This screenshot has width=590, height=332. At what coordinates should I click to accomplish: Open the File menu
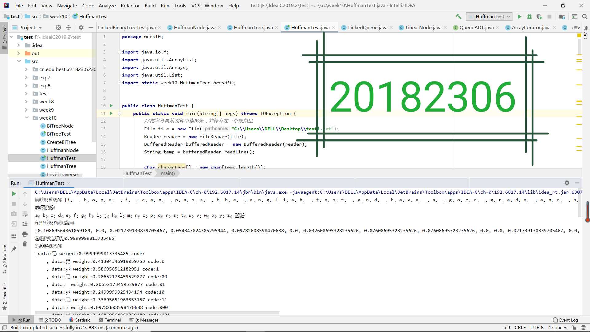[x=19, y=6]
